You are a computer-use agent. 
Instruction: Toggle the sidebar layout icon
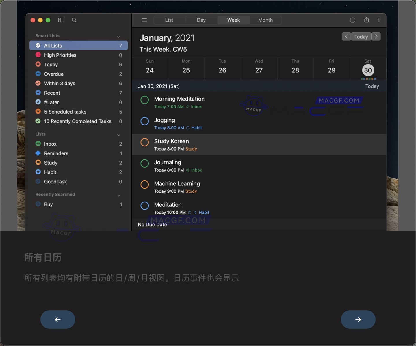coord(61,20)
